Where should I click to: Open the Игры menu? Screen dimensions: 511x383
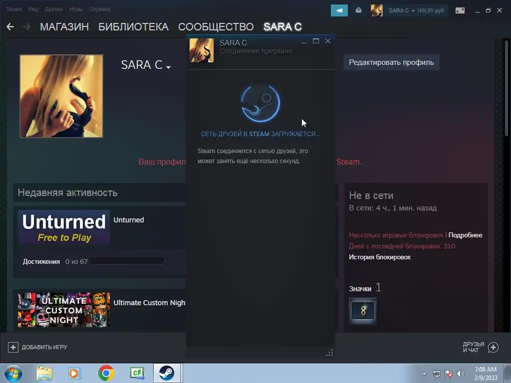75,9
